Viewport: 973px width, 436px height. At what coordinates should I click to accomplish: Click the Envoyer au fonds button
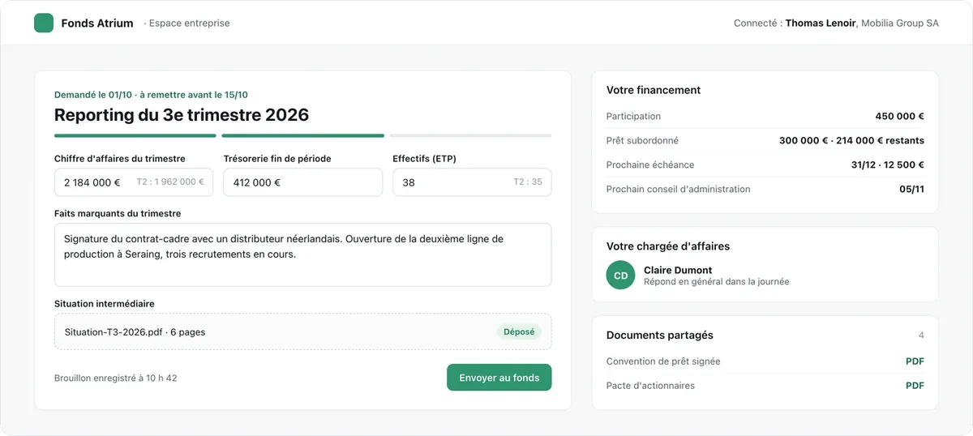(499, 378)
